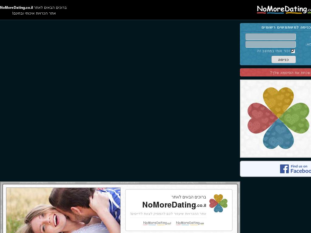This screenshot has height=233, width=311.
Task: Click the registered users login panel title
Action: 286,27
